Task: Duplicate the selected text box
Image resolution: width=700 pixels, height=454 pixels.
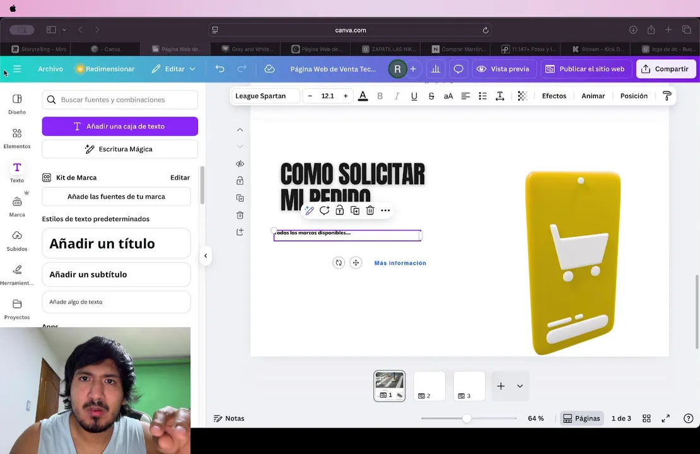Action: [355, 210]
